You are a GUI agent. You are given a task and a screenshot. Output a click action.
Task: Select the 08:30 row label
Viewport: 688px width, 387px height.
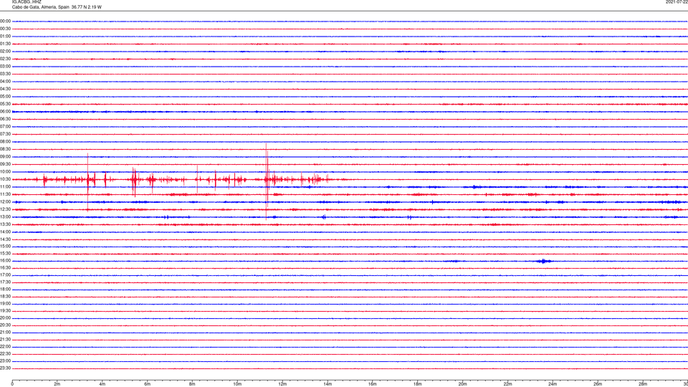(x=5, y=149)
